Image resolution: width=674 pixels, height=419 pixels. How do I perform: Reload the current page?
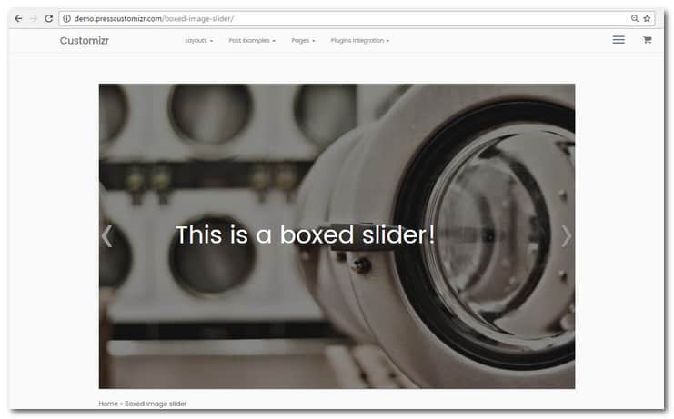[49, 18]
